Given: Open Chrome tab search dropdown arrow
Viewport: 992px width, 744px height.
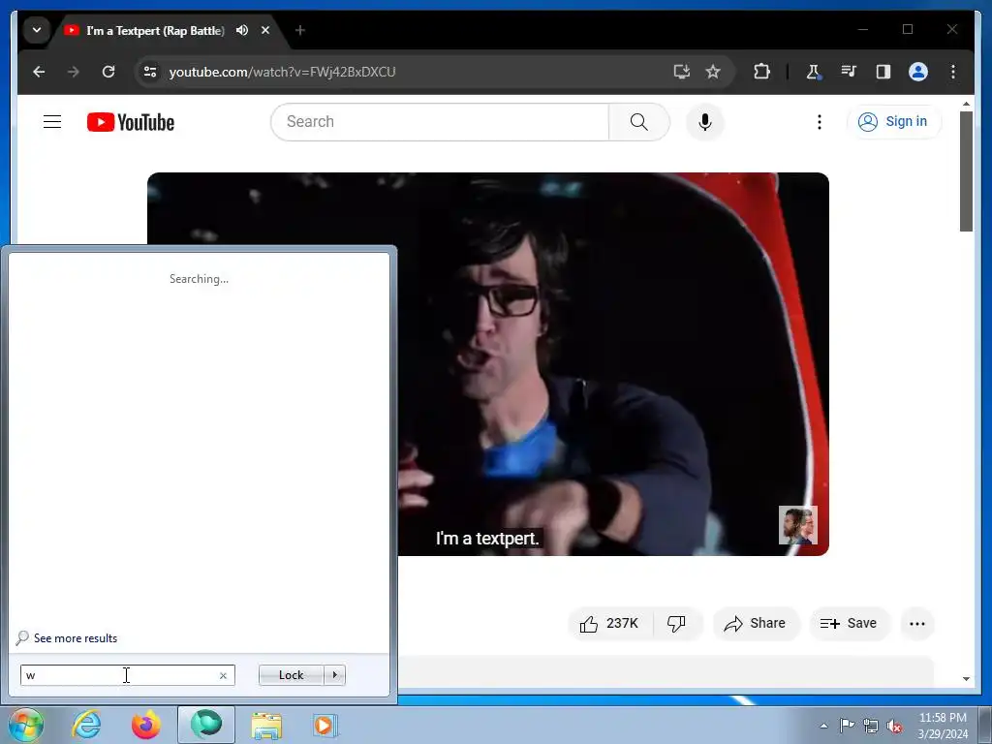Looking at the screenshot, I should point(37,30).
